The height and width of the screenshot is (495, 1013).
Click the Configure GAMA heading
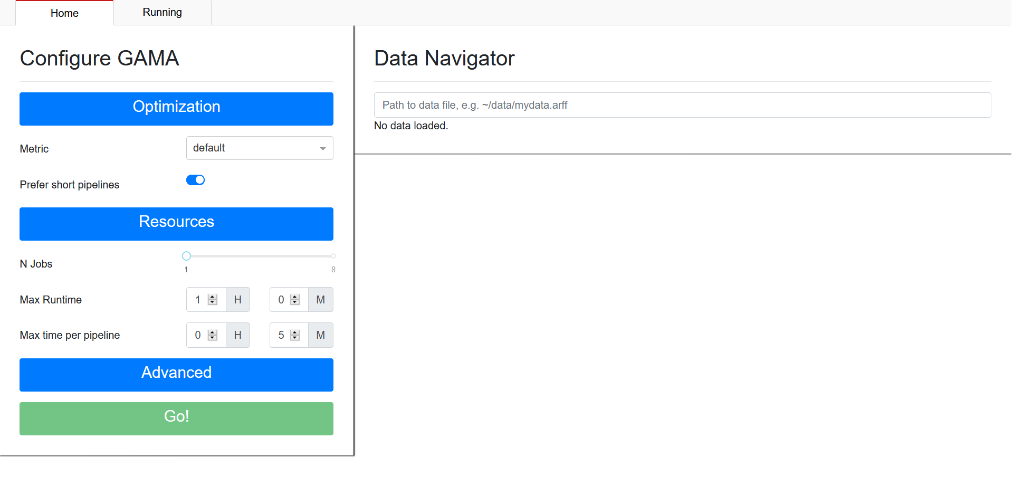(x=100, y=58)
